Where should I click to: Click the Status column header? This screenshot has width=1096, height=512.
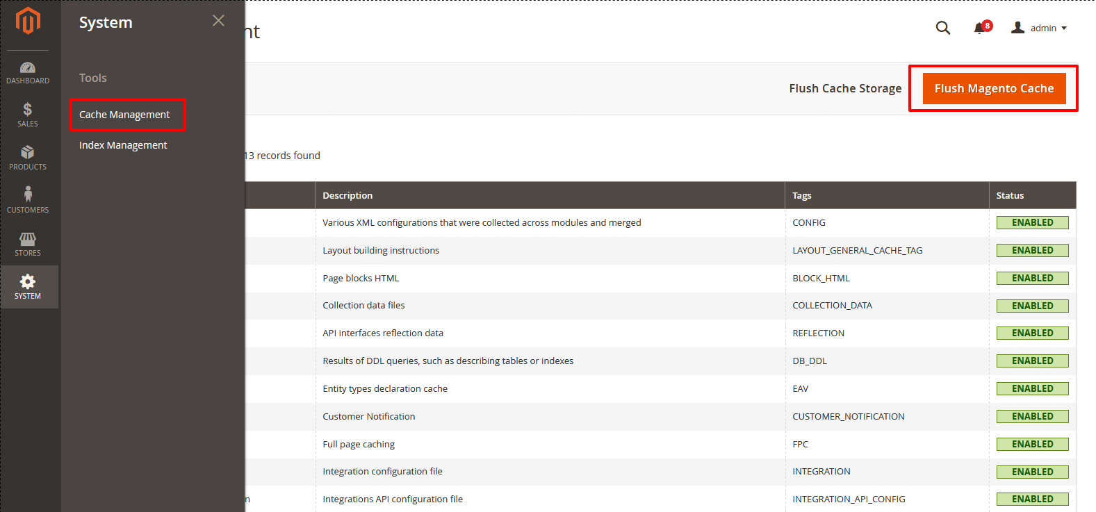tap(1009, 196)
